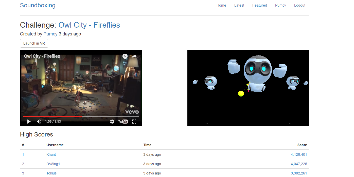Screen dimensions: 354x177
Task: Click the Username column header
Action: pyautogui.click(x=55, y=145)
